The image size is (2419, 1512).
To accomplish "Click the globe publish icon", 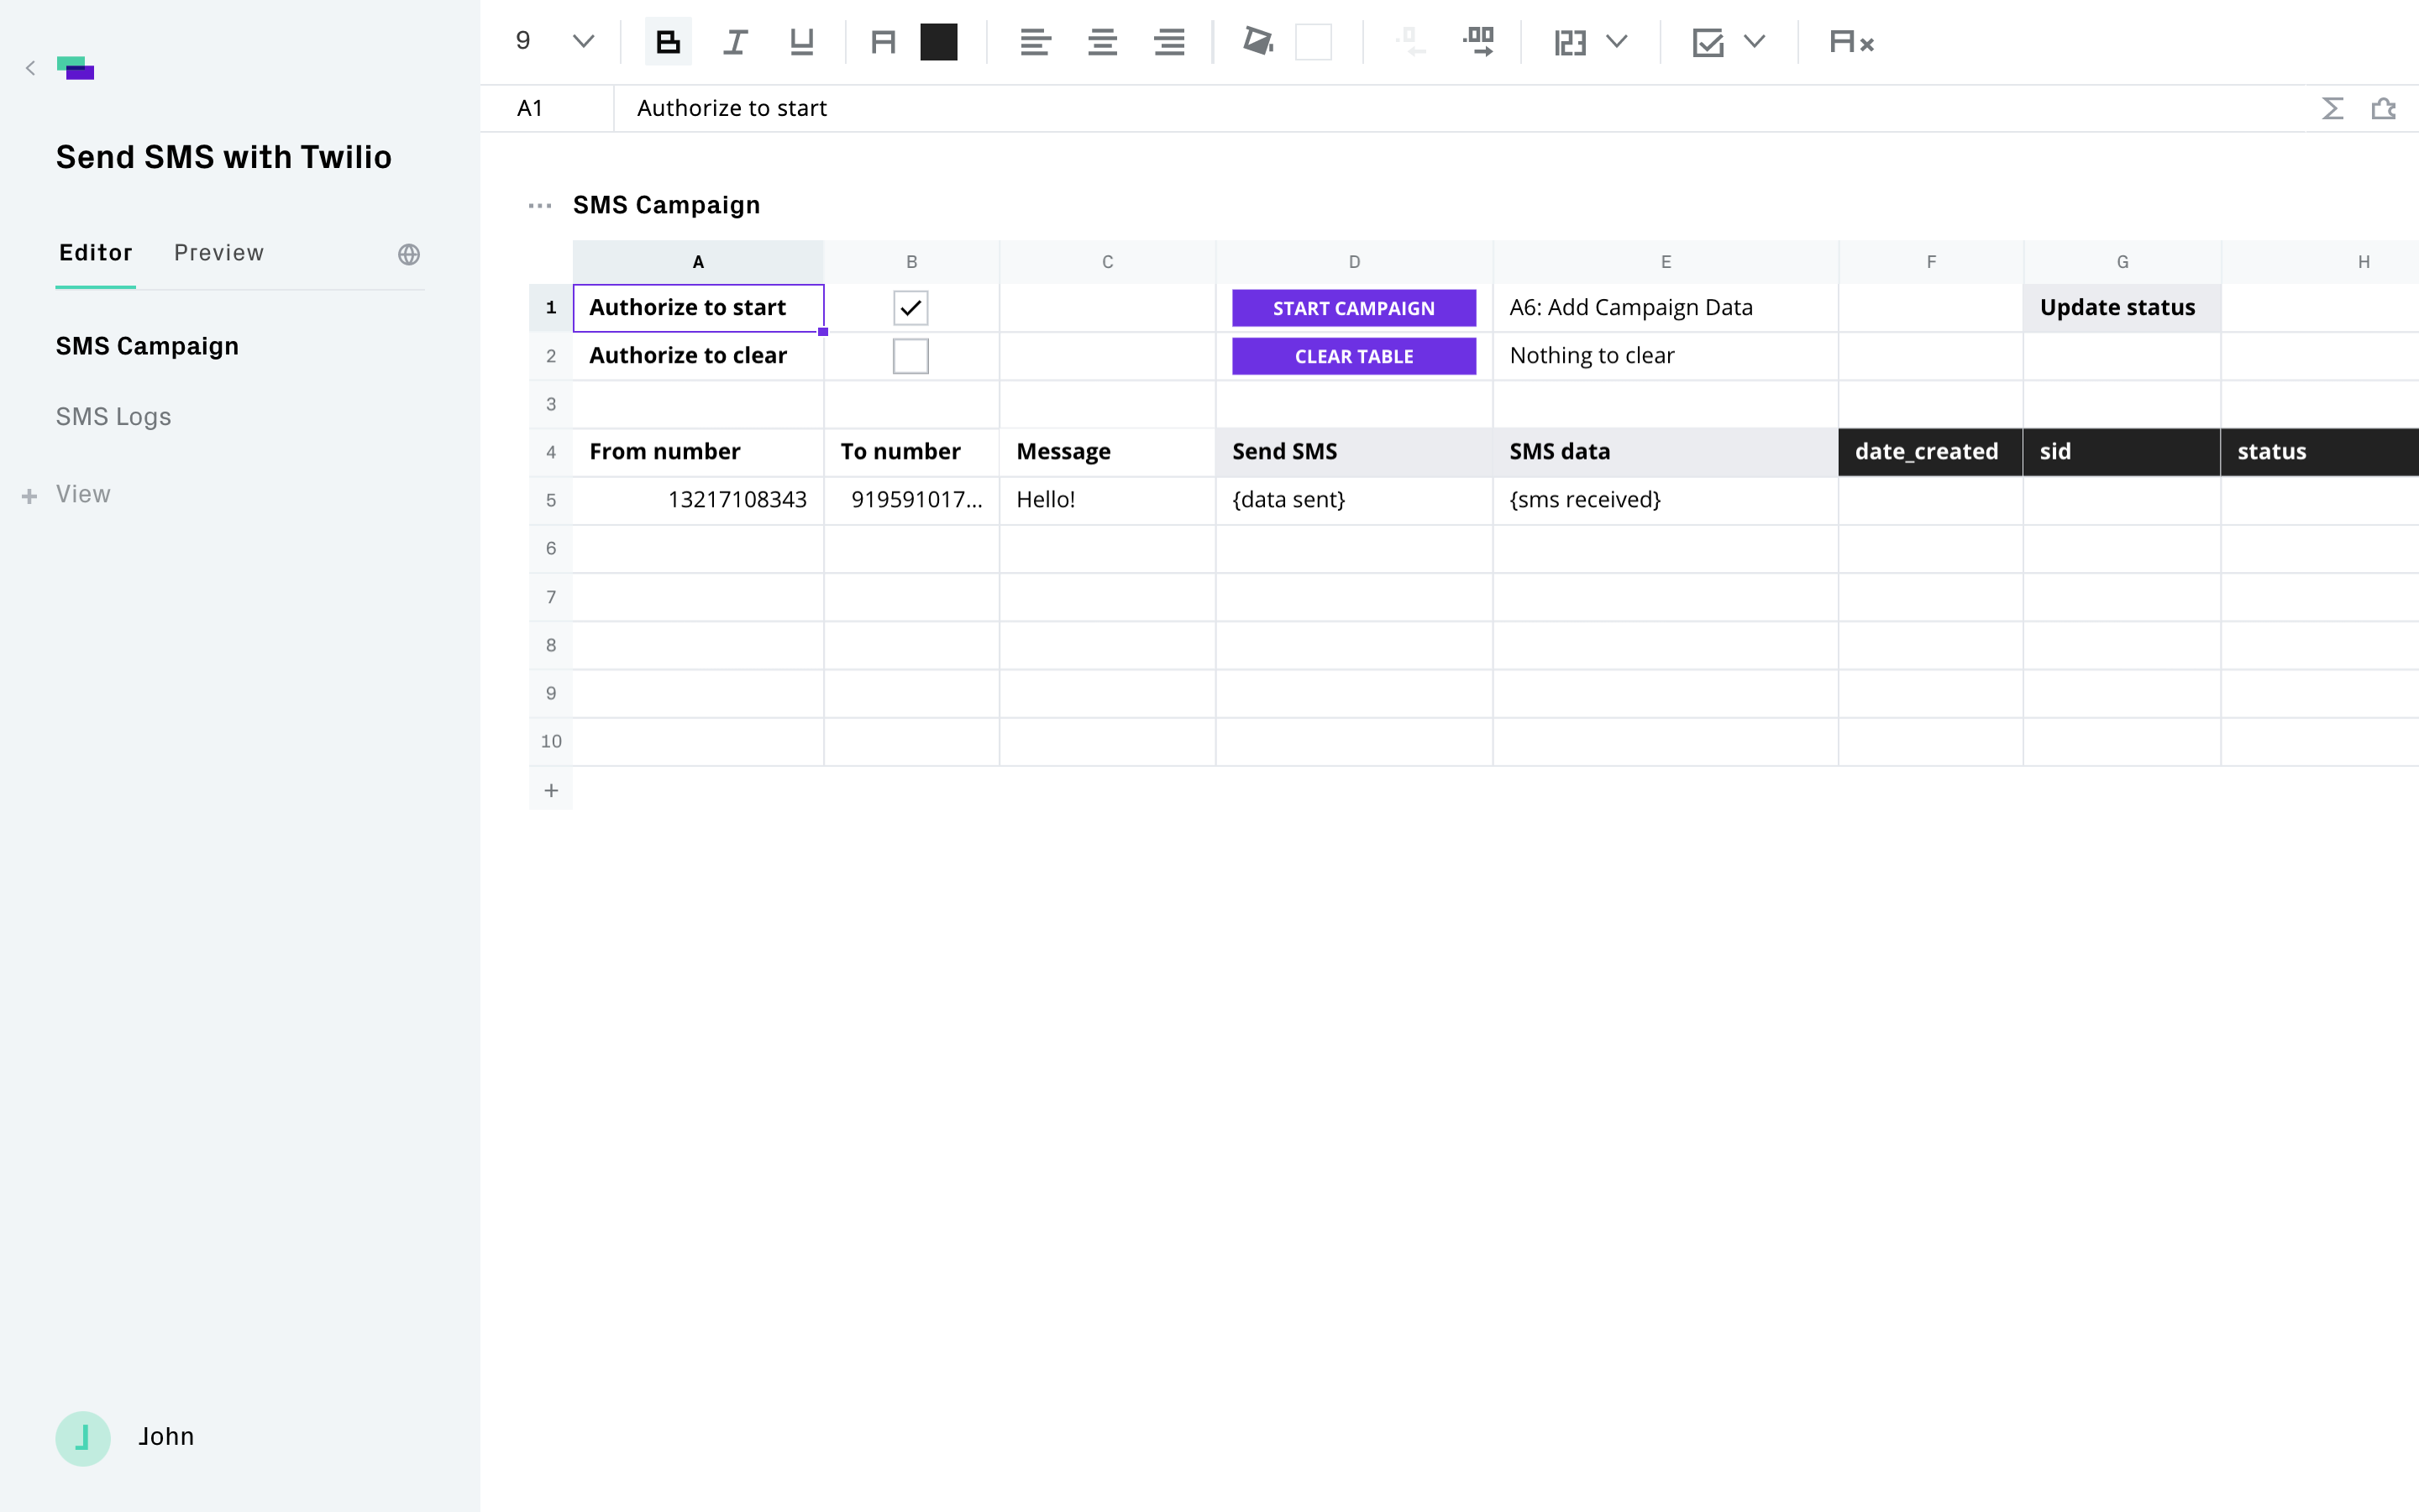I will [x=409, y=254].
